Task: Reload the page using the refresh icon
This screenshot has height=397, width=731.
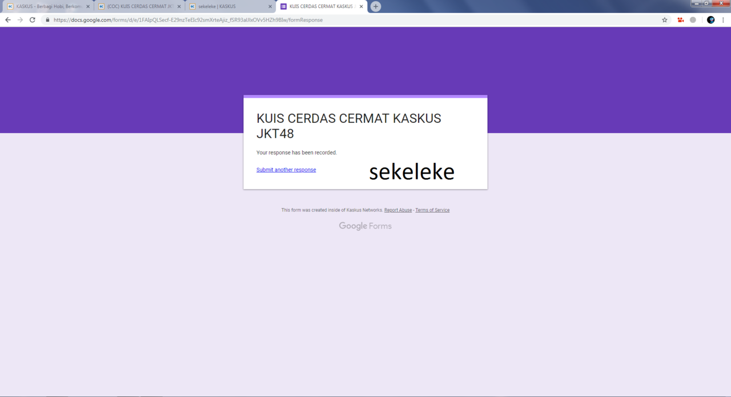Action: point(32,19)
